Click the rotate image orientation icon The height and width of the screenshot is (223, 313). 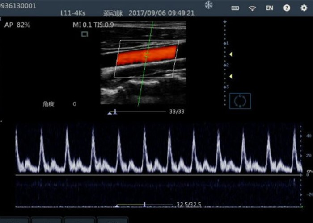point(240,101)
